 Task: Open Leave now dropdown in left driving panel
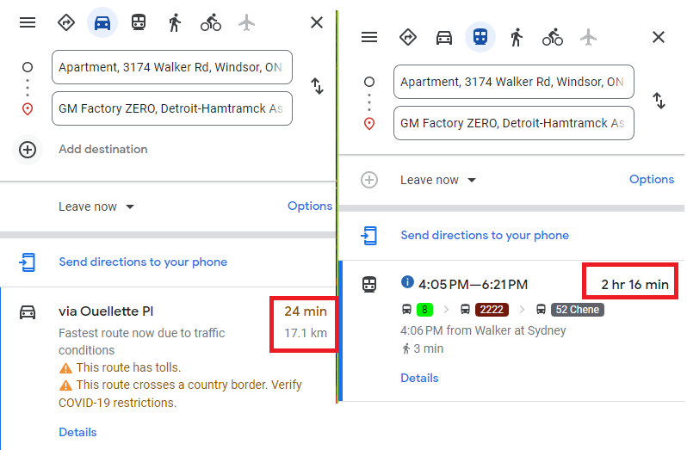(96, 207)
